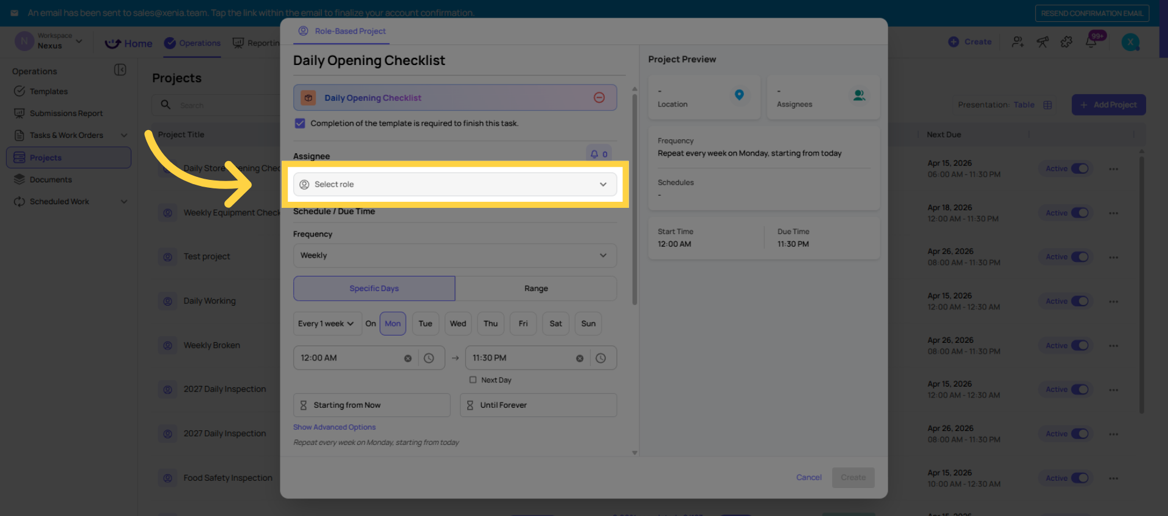Select the Role-Based Project tab
This screenshot has height=516, width=1168.
click(x=341, y=31)
